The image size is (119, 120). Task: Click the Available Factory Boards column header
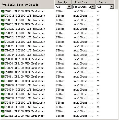coord(27,5)
